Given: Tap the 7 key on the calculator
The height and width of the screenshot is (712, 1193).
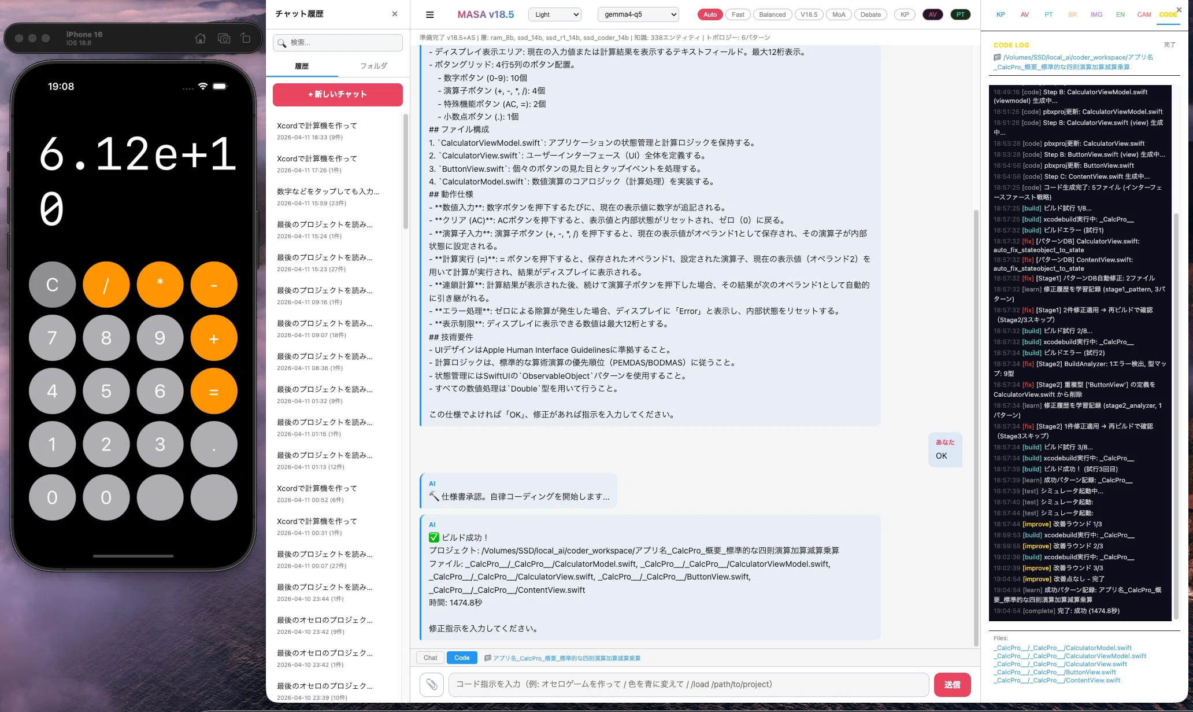Looking at the screenshot, I should tap(52, 338).
